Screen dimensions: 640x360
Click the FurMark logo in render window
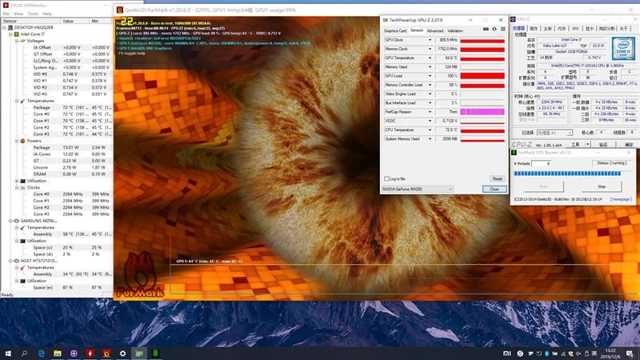click(x=141, y=275)
